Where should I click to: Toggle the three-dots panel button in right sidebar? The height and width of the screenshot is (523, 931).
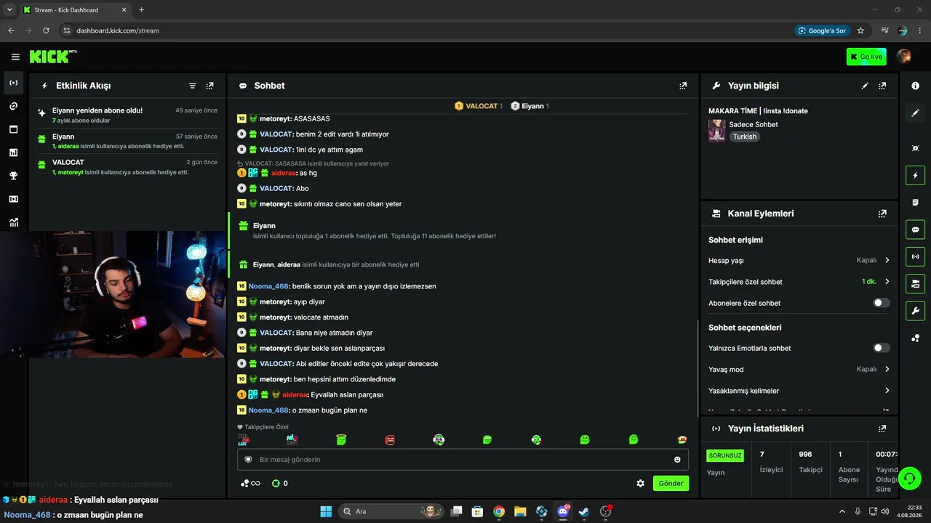[915, 338]
